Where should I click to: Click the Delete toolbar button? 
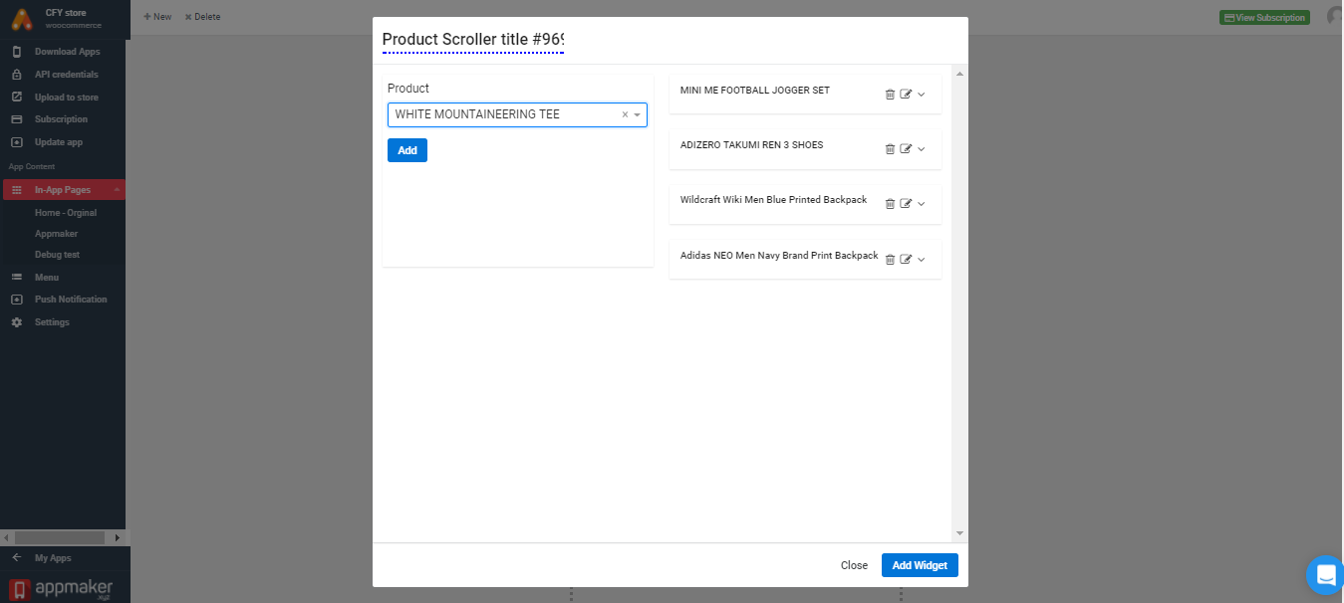[x=202, y=17]
